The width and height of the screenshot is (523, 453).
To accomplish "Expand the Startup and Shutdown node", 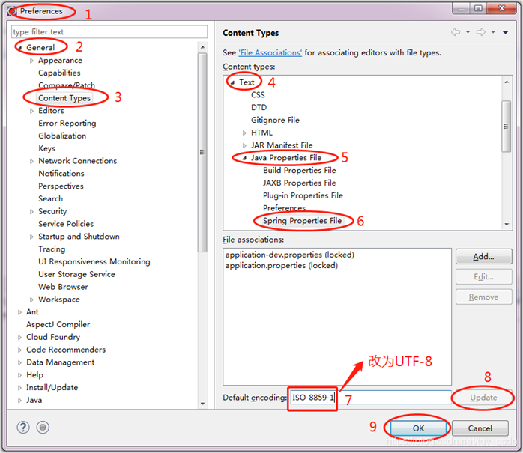I will [x=31, y=237].
